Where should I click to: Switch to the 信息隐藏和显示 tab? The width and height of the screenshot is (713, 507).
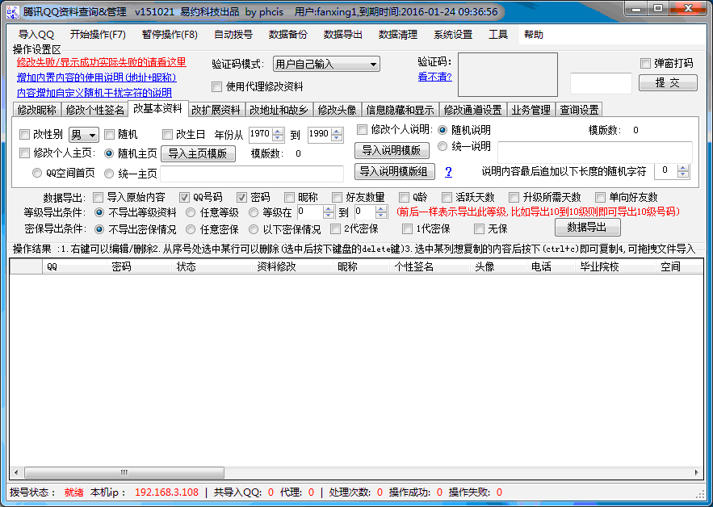pos(401,110)
